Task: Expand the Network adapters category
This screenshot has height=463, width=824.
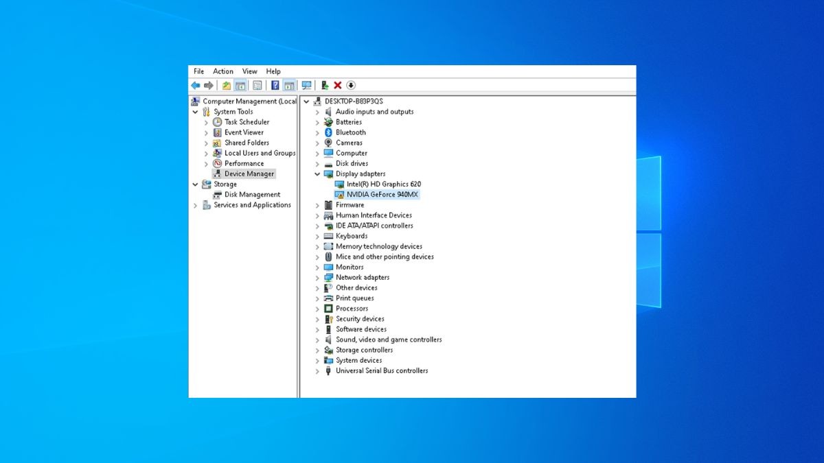Action: coord(317,278)
